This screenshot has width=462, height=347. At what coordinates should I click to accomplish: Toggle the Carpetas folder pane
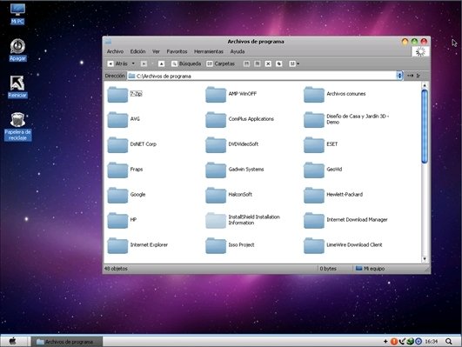tap(220, 63)
